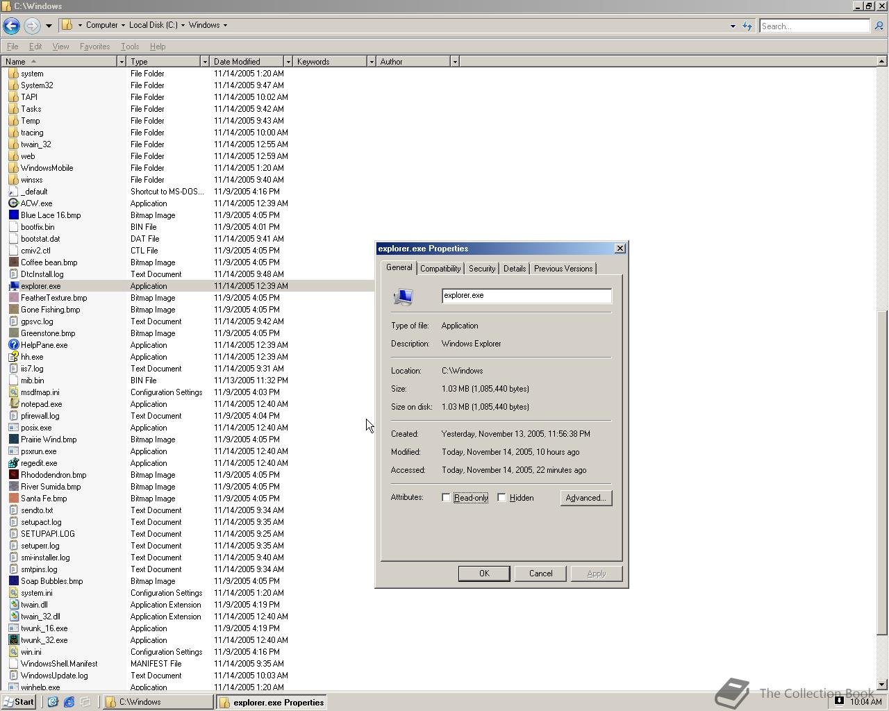Click the notepad.exe icon

[x=13, y=404]
